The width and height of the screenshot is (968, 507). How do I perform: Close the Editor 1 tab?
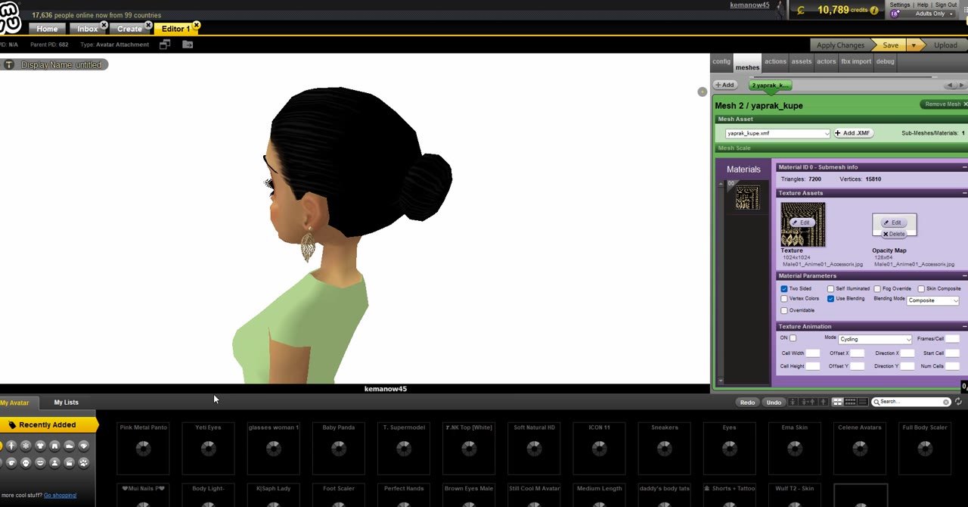click(x=197, y=25)
